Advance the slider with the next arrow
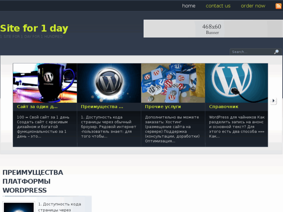The width and height of the screenshot is (283, 212). click(x=273, y=101)
